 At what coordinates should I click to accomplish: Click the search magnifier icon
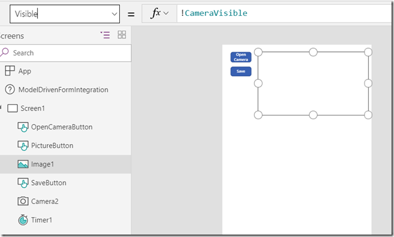click(x=4, y=52)
